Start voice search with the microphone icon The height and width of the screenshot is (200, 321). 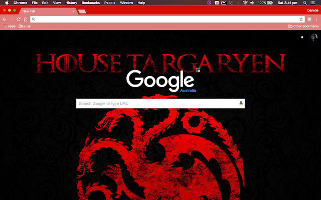241,103
